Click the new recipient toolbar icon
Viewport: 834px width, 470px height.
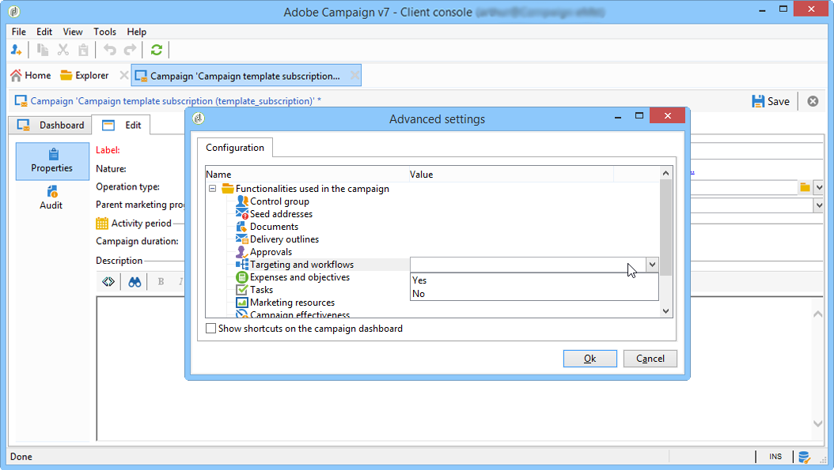click(16, 50)
